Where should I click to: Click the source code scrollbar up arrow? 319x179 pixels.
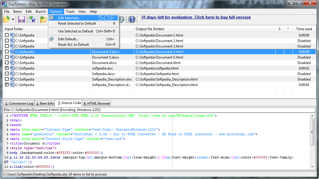[312, 116]
